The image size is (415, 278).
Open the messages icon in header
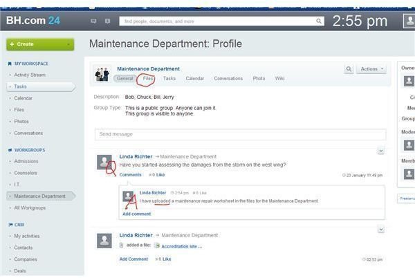click(x=93, y=21)
